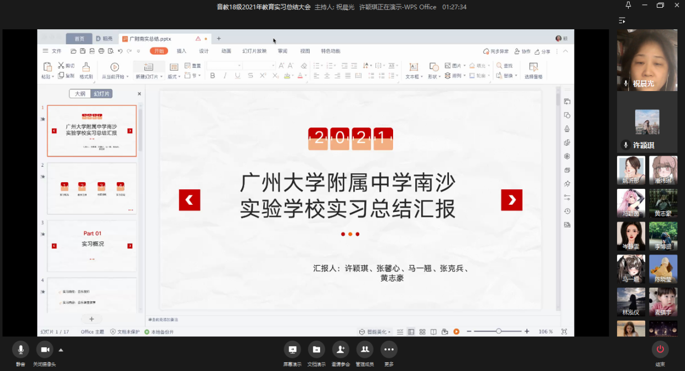Screen dimensions: 685x371
Task: Click the Screen Share (屏幕演示) icon
Action: (292, 349)
